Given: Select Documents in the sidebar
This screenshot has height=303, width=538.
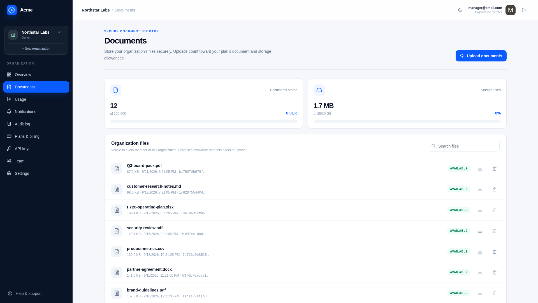Looking at the screenshot, I should [x=36, y=87].
